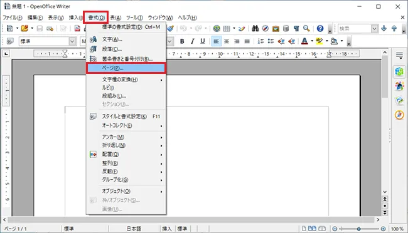408x233 pixels.
Task: Apply the yellow highlighting icon
Action: pos(319,41)
